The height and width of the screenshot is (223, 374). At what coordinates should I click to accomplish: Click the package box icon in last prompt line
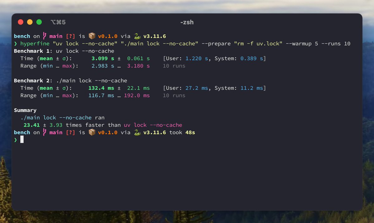92,133
